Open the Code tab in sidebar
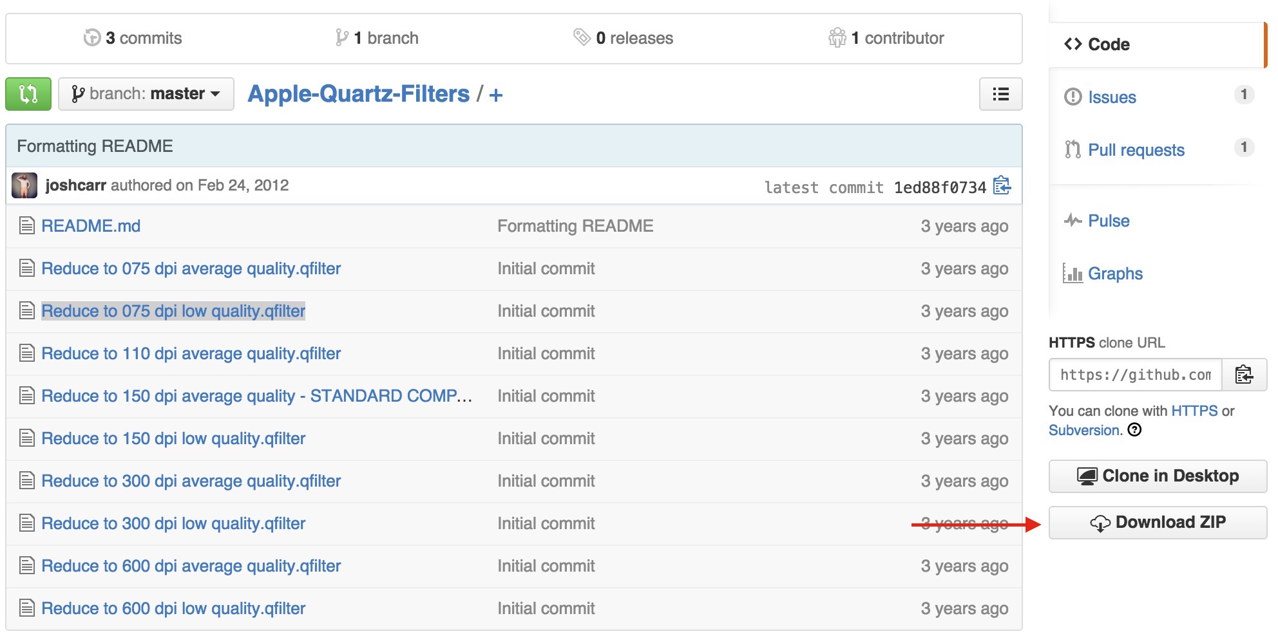The image size is (1278, 636). 1108,44
